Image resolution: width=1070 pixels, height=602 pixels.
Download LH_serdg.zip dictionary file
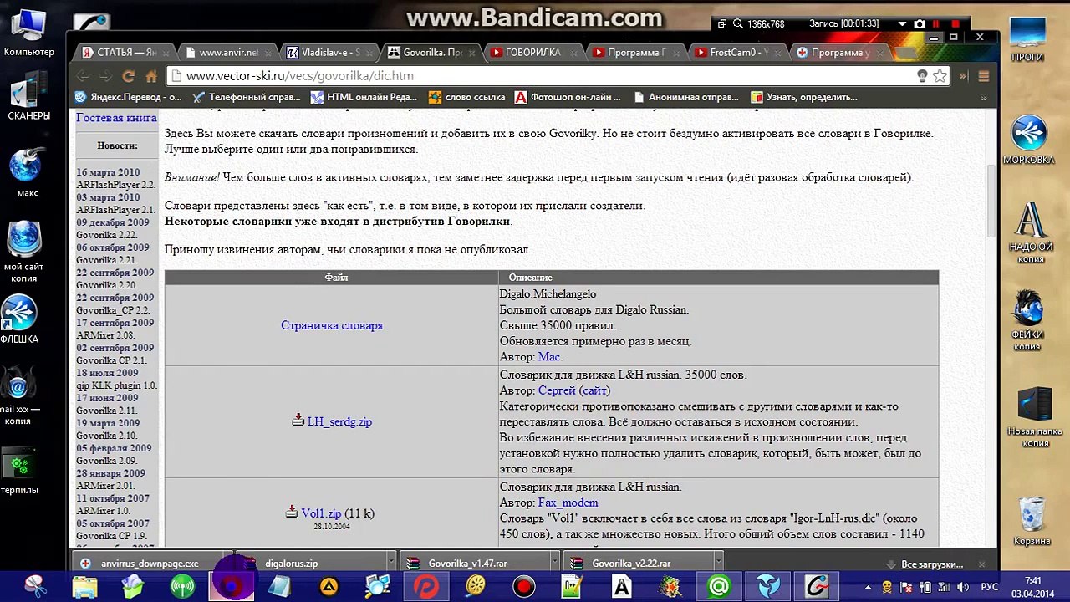(x=339, y=421)
